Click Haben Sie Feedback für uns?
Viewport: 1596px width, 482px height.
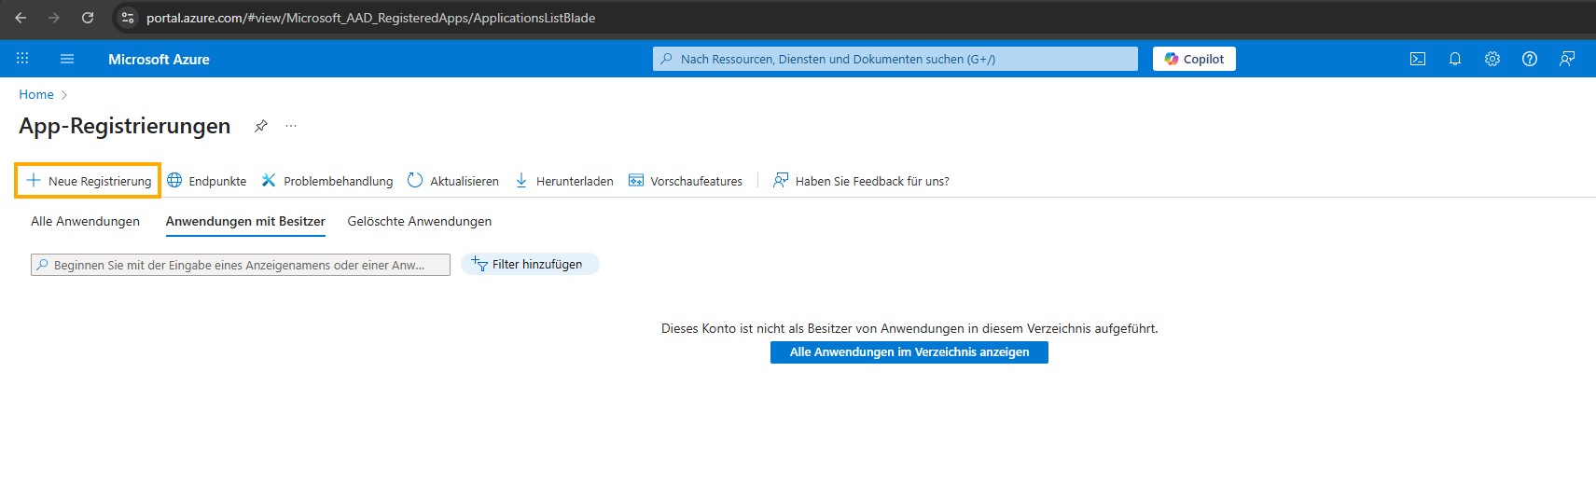[x=861, y=181]
